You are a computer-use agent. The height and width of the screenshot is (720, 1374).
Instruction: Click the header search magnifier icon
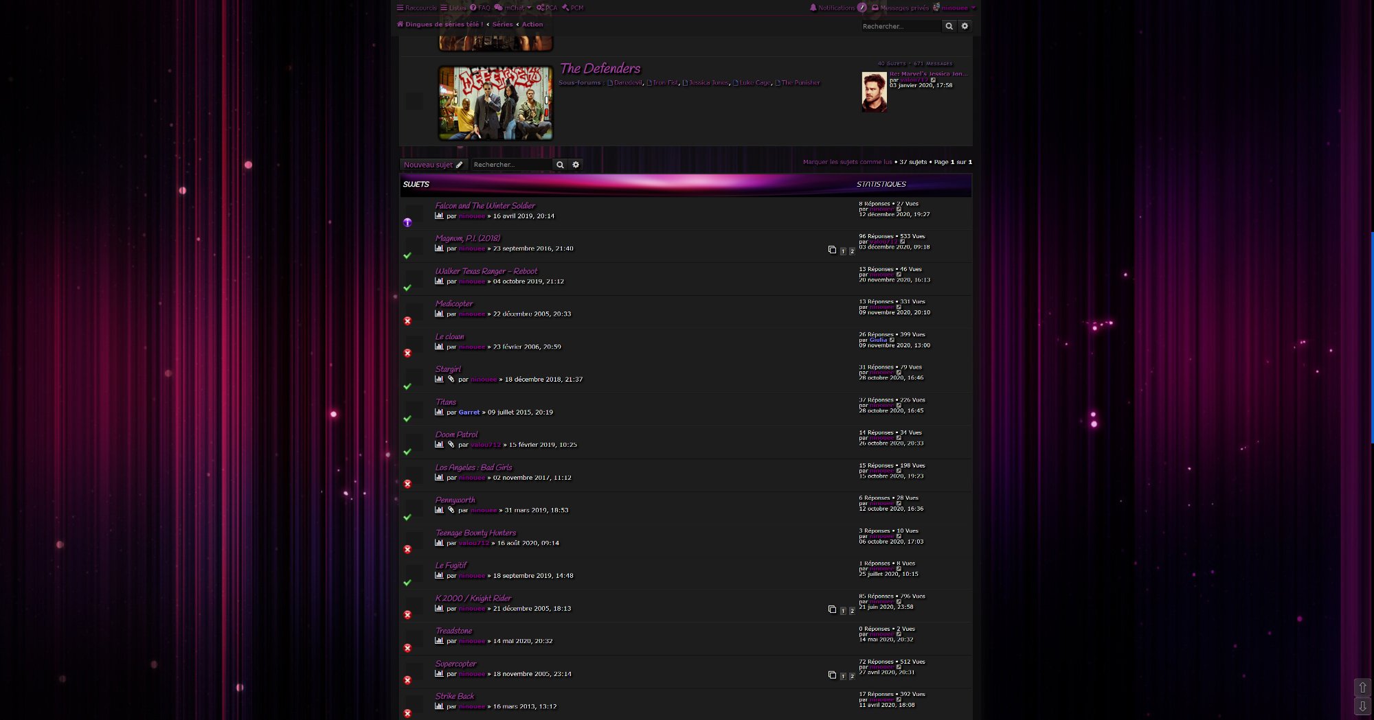pos(949,26)
